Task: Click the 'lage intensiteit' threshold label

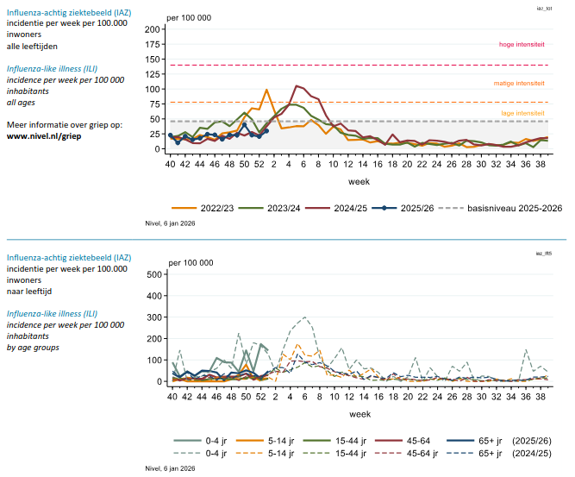Action: (x=523, y=113)
